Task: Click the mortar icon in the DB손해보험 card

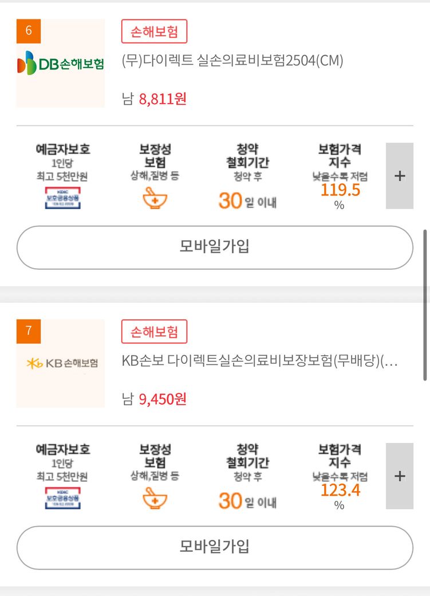Action: [155, 198]
